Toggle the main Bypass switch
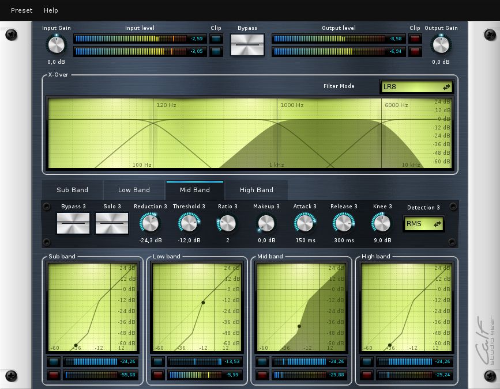Screen dimensions: 500x389 click(247, 45)
